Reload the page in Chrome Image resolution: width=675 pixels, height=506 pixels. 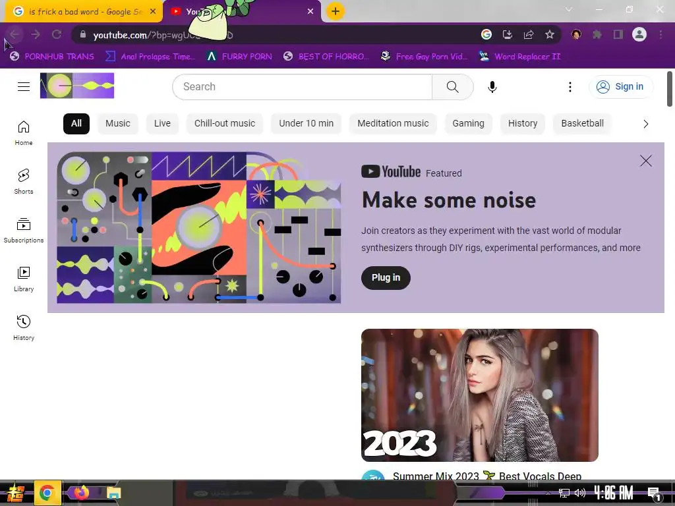point(57,34)
